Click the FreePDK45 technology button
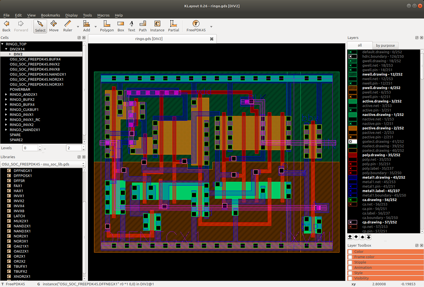The width and height of the screenshot is (424, 287). 196,26
